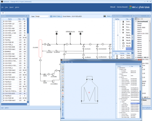152x121 pixels.
Task: Select the Furnace entry in symbol tree
Action: click(125, 103)
